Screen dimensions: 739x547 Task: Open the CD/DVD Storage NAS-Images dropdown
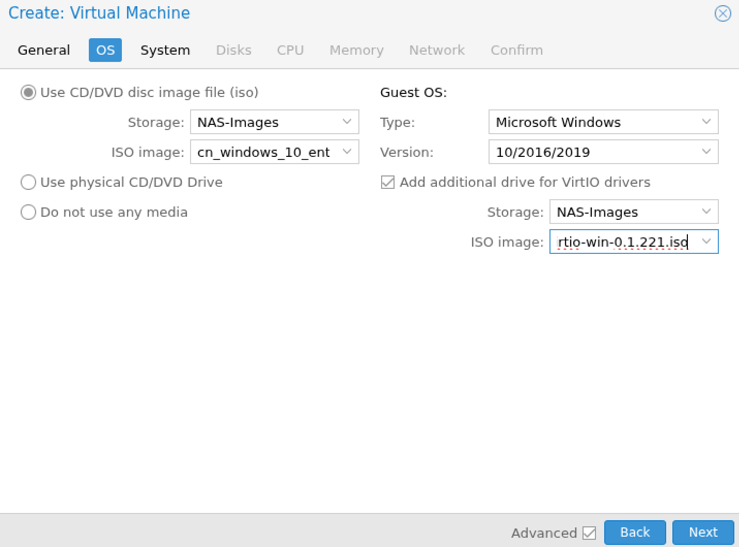(x=347, y=122)
